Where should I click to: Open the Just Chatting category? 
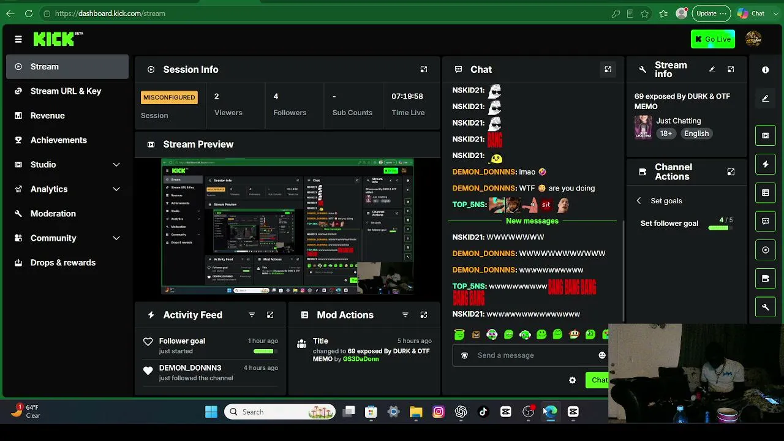[679, 121]
